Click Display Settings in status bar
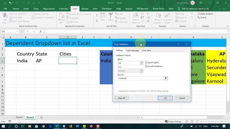Screen dimensions: 230x129 coord(173,121)
